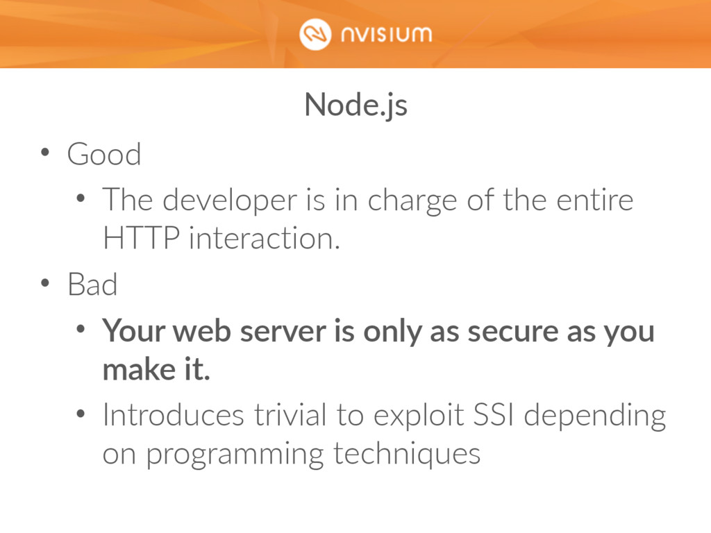Click the bullet dot beside Bad
Screen dimensions: 711x533
coord(44,283)
